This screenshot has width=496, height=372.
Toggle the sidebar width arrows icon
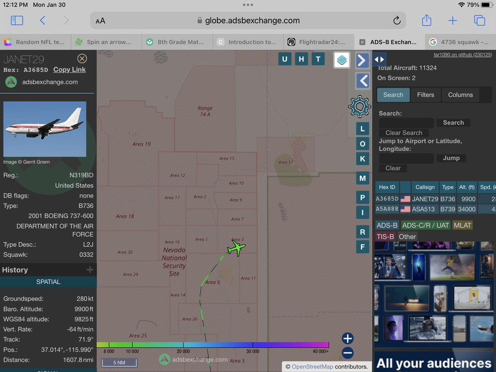coord(379,59)
